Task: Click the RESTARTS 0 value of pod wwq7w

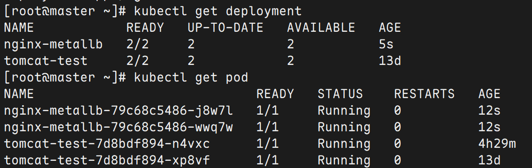Action: [x=397, y=127]
